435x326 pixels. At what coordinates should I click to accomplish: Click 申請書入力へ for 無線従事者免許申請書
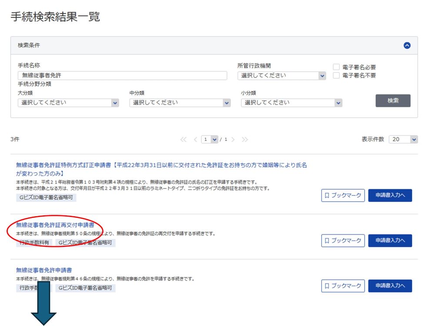tap(390, 286)
